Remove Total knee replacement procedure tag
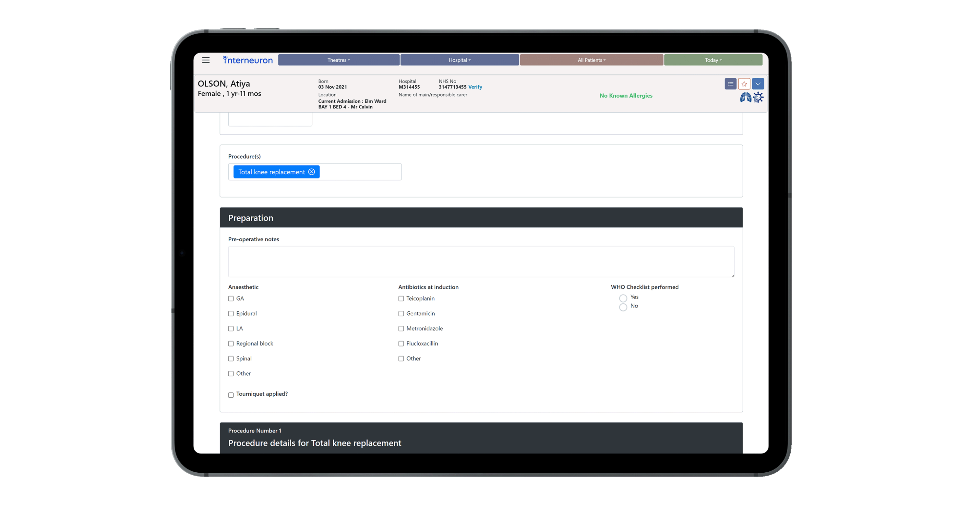This screenshot has height=508, width=970. pos(311,172)
